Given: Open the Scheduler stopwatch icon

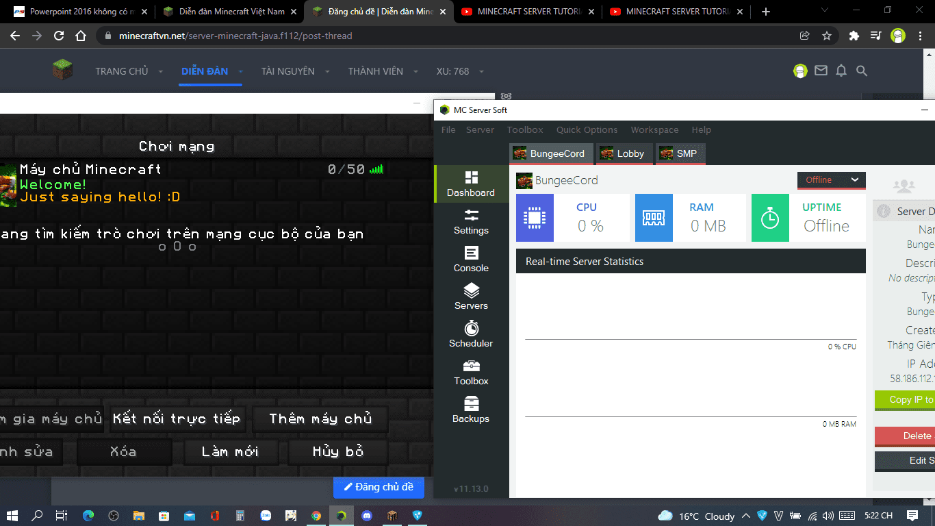Looking at the screenshot, I should tap(472, 328).
